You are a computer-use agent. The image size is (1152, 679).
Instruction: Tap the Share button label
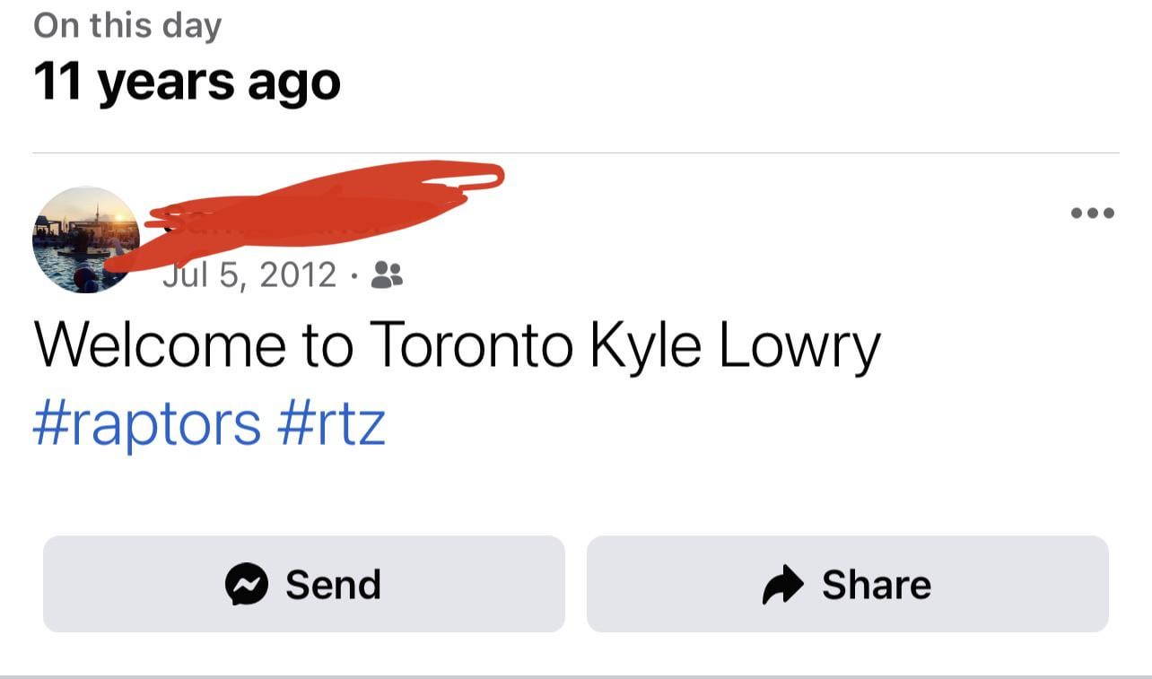tap(876, 585)
